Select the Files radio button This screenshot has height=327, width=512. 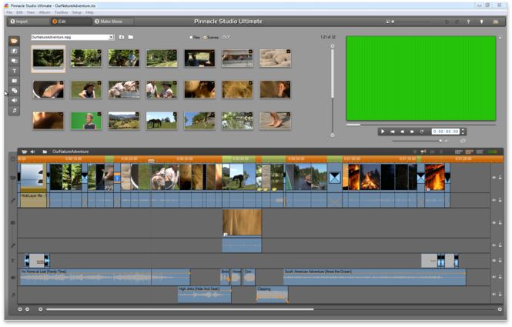191,37
